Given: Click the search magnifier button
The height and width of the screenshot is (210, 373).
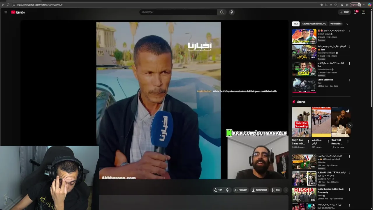Looking at the screenshot, I should point(222,12).
